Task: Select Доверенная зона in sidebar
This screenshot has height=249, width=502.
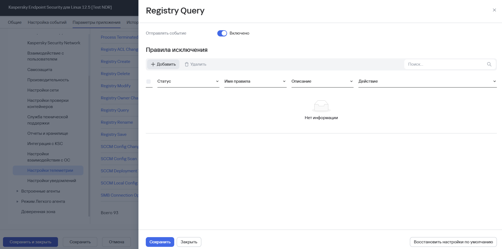Action: (38, 212)
